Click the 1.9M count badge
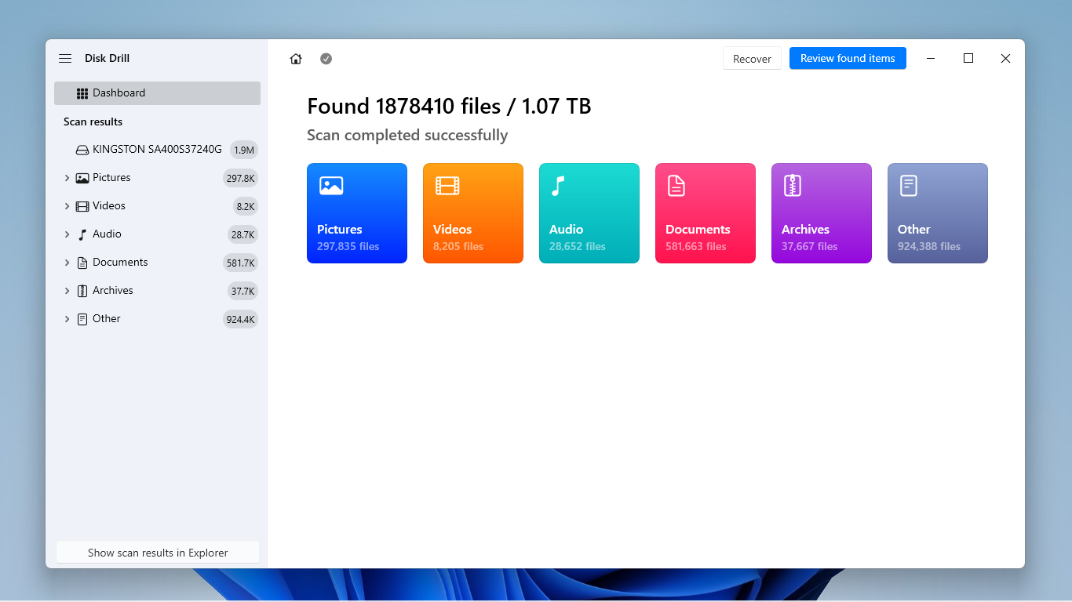1072x602 pixels. pyautogui.click(x=244, y=150)
